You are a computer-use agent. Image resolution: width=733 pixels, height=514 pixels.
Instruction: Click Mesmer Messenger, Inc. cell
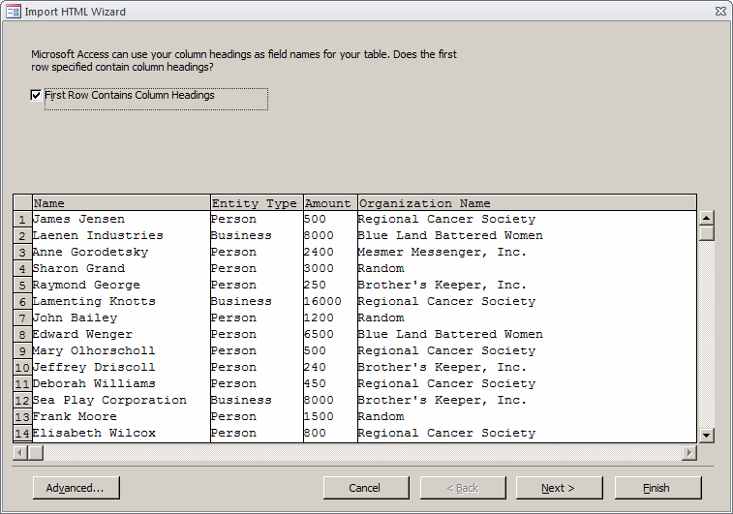point(527,253)
